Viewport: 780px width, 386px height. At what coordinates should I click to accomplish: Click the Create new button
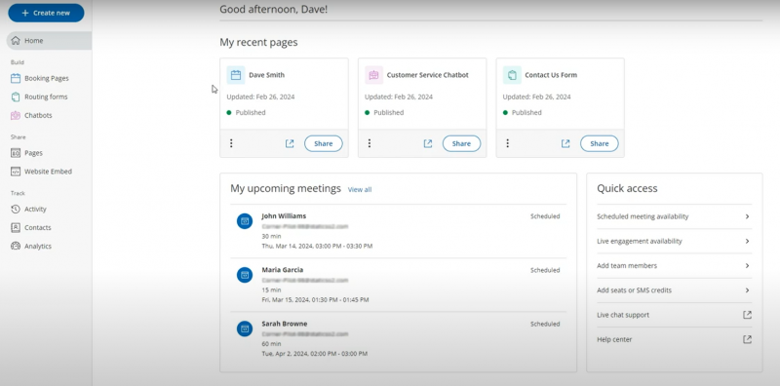pos(46,13)
